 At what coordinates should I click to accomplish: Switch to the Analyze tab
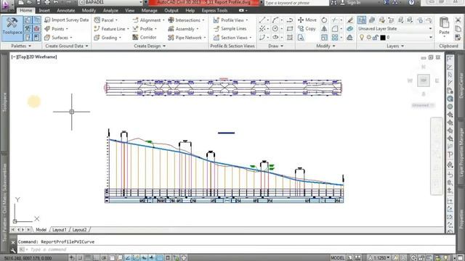[110, 10]
